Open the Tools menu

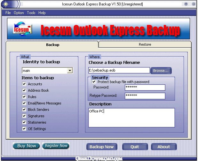(31, 13)
